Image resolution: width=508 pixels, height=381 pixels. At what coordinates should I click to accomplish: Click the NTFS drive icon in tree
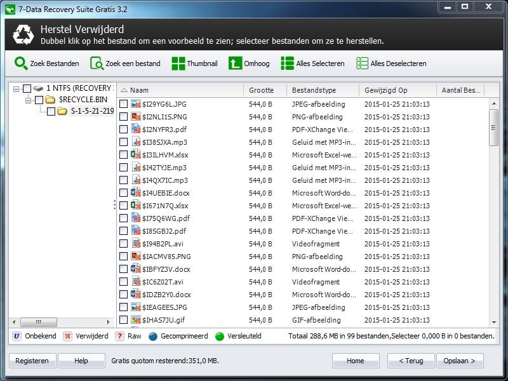coord(38,88)
